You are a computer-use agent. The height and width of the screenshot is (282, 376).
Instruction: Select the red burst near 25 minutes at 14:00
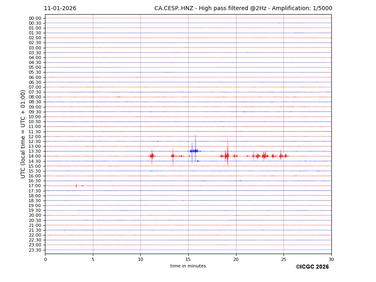[x=281, y=156]
